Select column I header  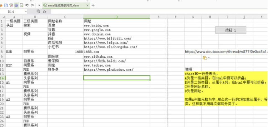[227, 17]
